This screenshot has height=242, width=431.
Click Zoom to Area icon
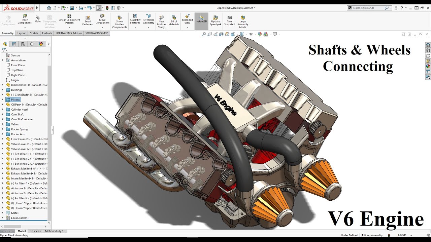pos(210,34)
